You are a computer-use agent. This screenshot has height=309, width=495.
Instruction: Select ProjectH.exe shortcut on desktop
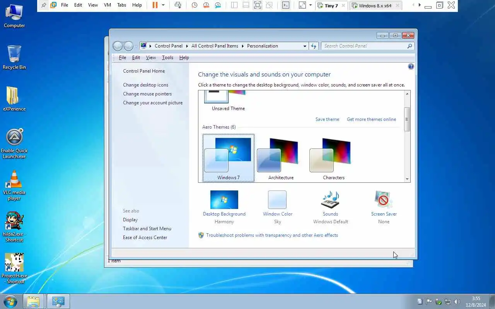(x=14, y=269)
